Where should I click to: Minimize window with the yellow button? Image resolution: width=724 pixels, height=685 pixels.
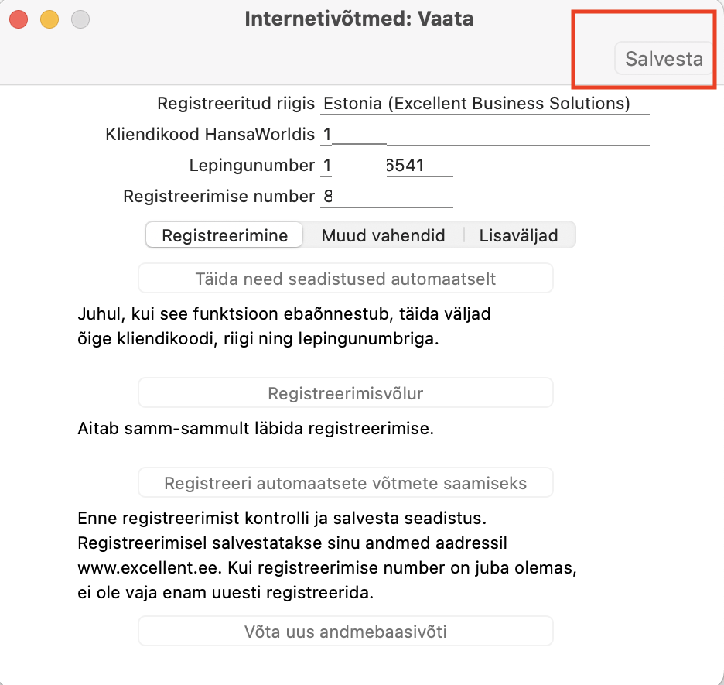50,19
